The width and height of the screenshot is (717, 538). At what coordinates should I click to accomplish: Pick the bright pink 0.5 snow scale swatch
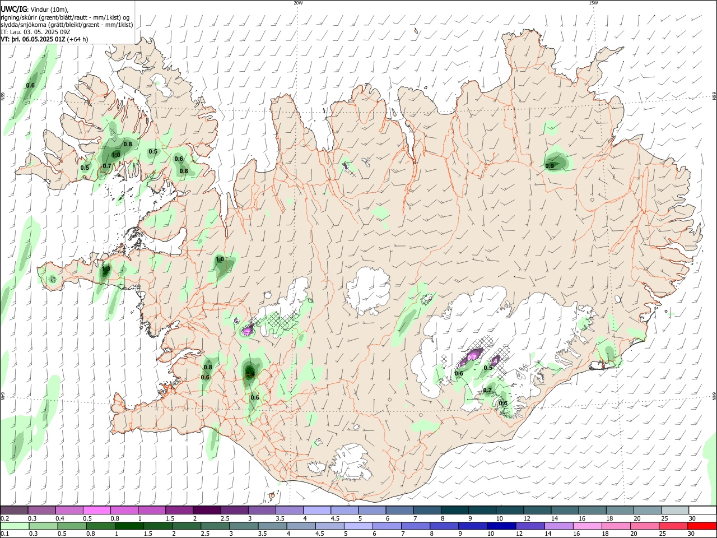(96, 510)
